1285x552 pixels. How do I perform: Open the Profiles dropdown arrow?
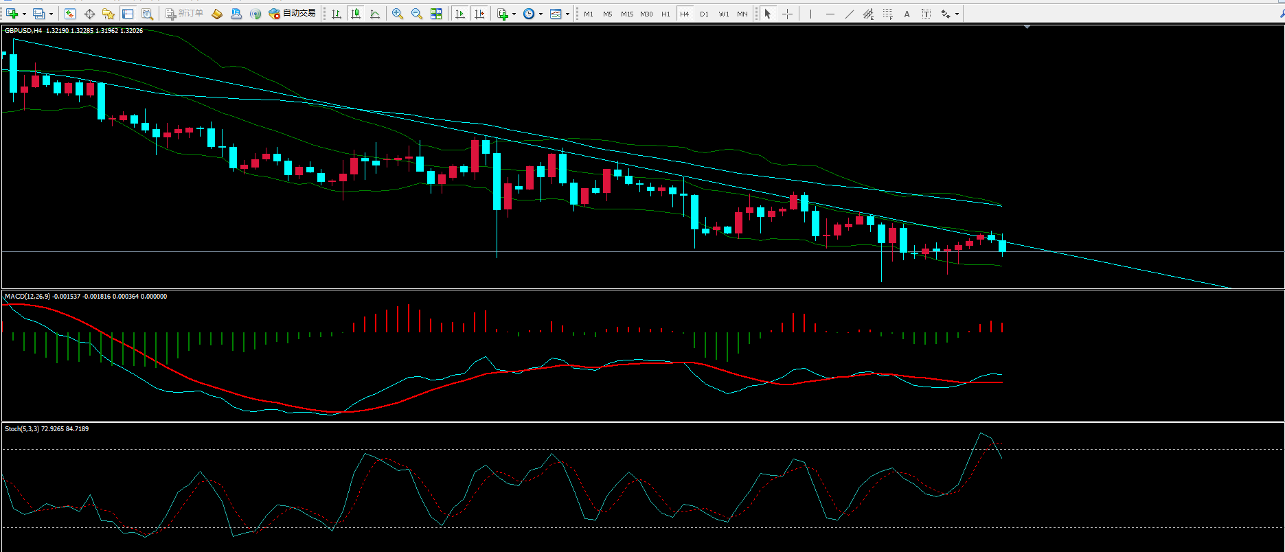[x=51, y=14]
